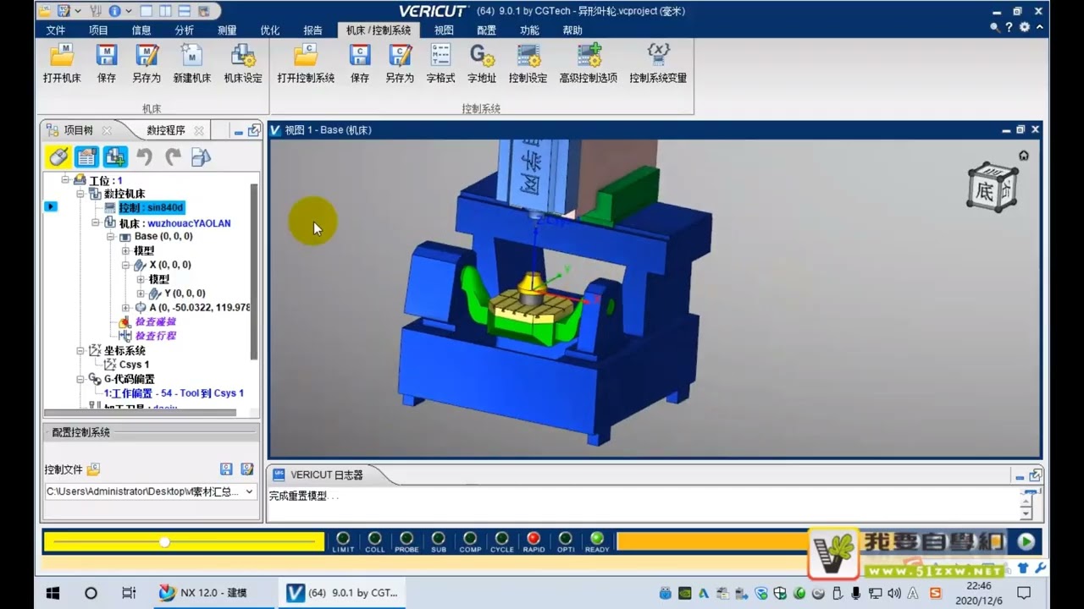Viewport: 1084px width, 609px height.
Task: Toggle the red RAPID status light
Action: point(534,538)
